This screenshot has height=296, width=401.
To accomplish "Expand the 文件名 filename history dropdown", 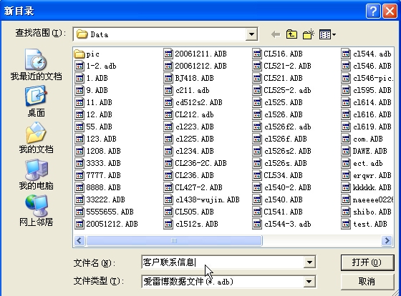I will point(309,262).
